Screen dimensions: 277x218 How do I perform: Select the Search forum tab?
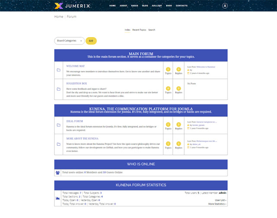tap(152, 30)
